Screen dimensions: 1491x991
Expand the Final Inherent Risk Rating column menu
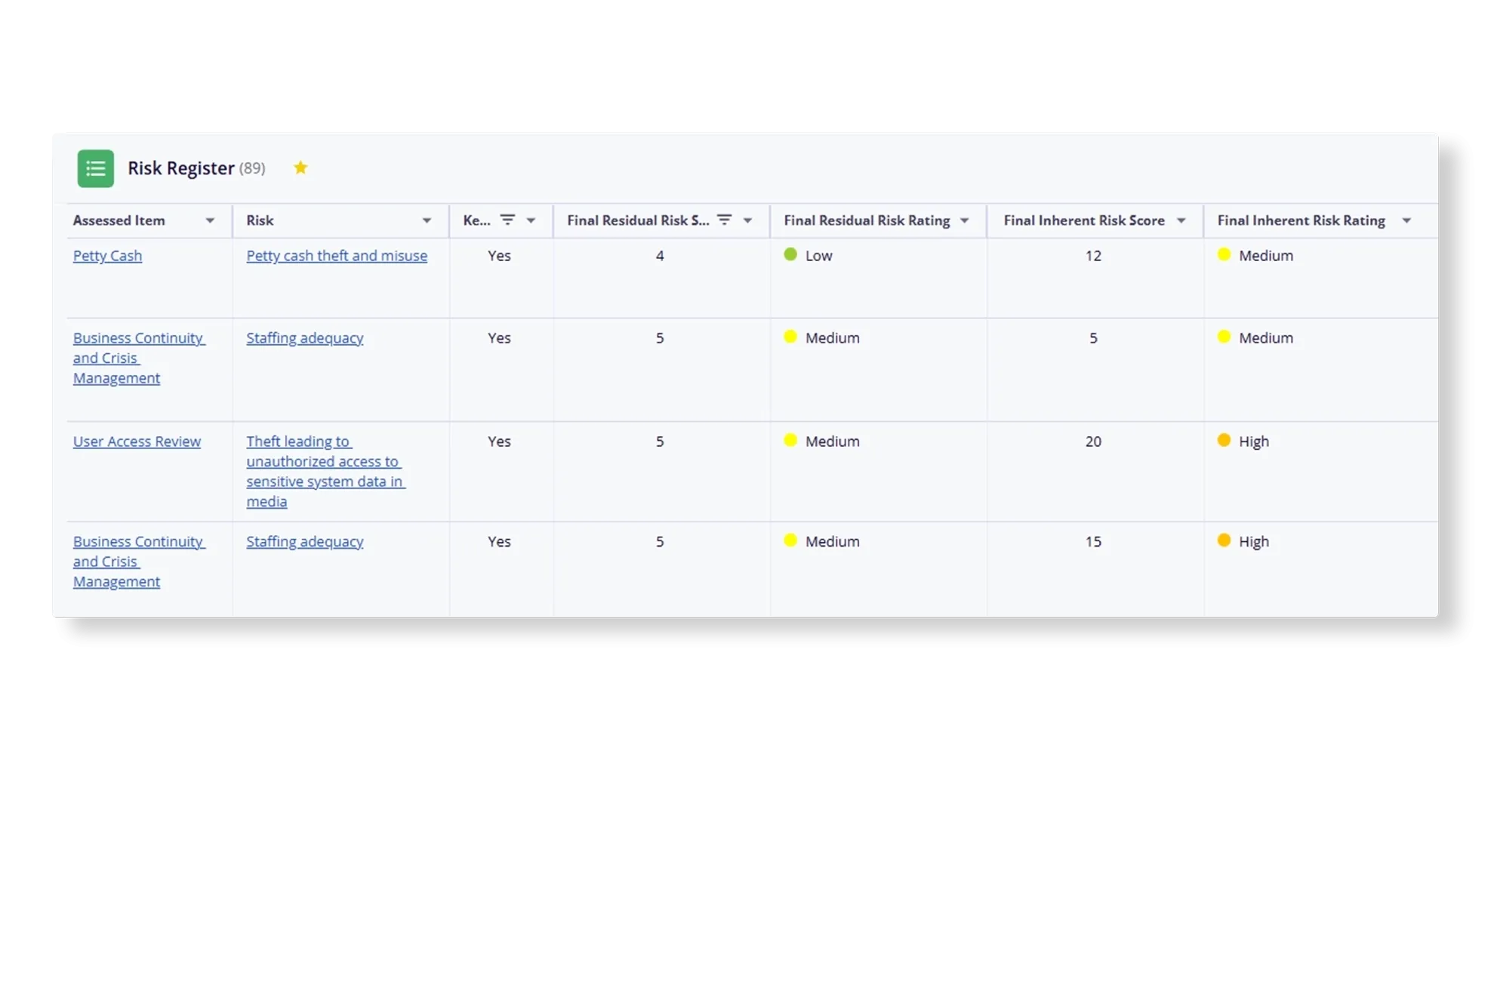pyautogui.click(x=1406, y=220)
